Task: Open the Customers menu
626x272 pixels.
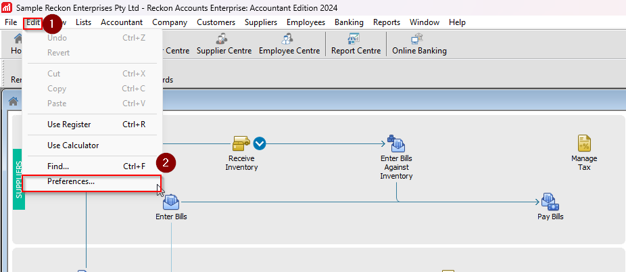Action: click(216, 22)
